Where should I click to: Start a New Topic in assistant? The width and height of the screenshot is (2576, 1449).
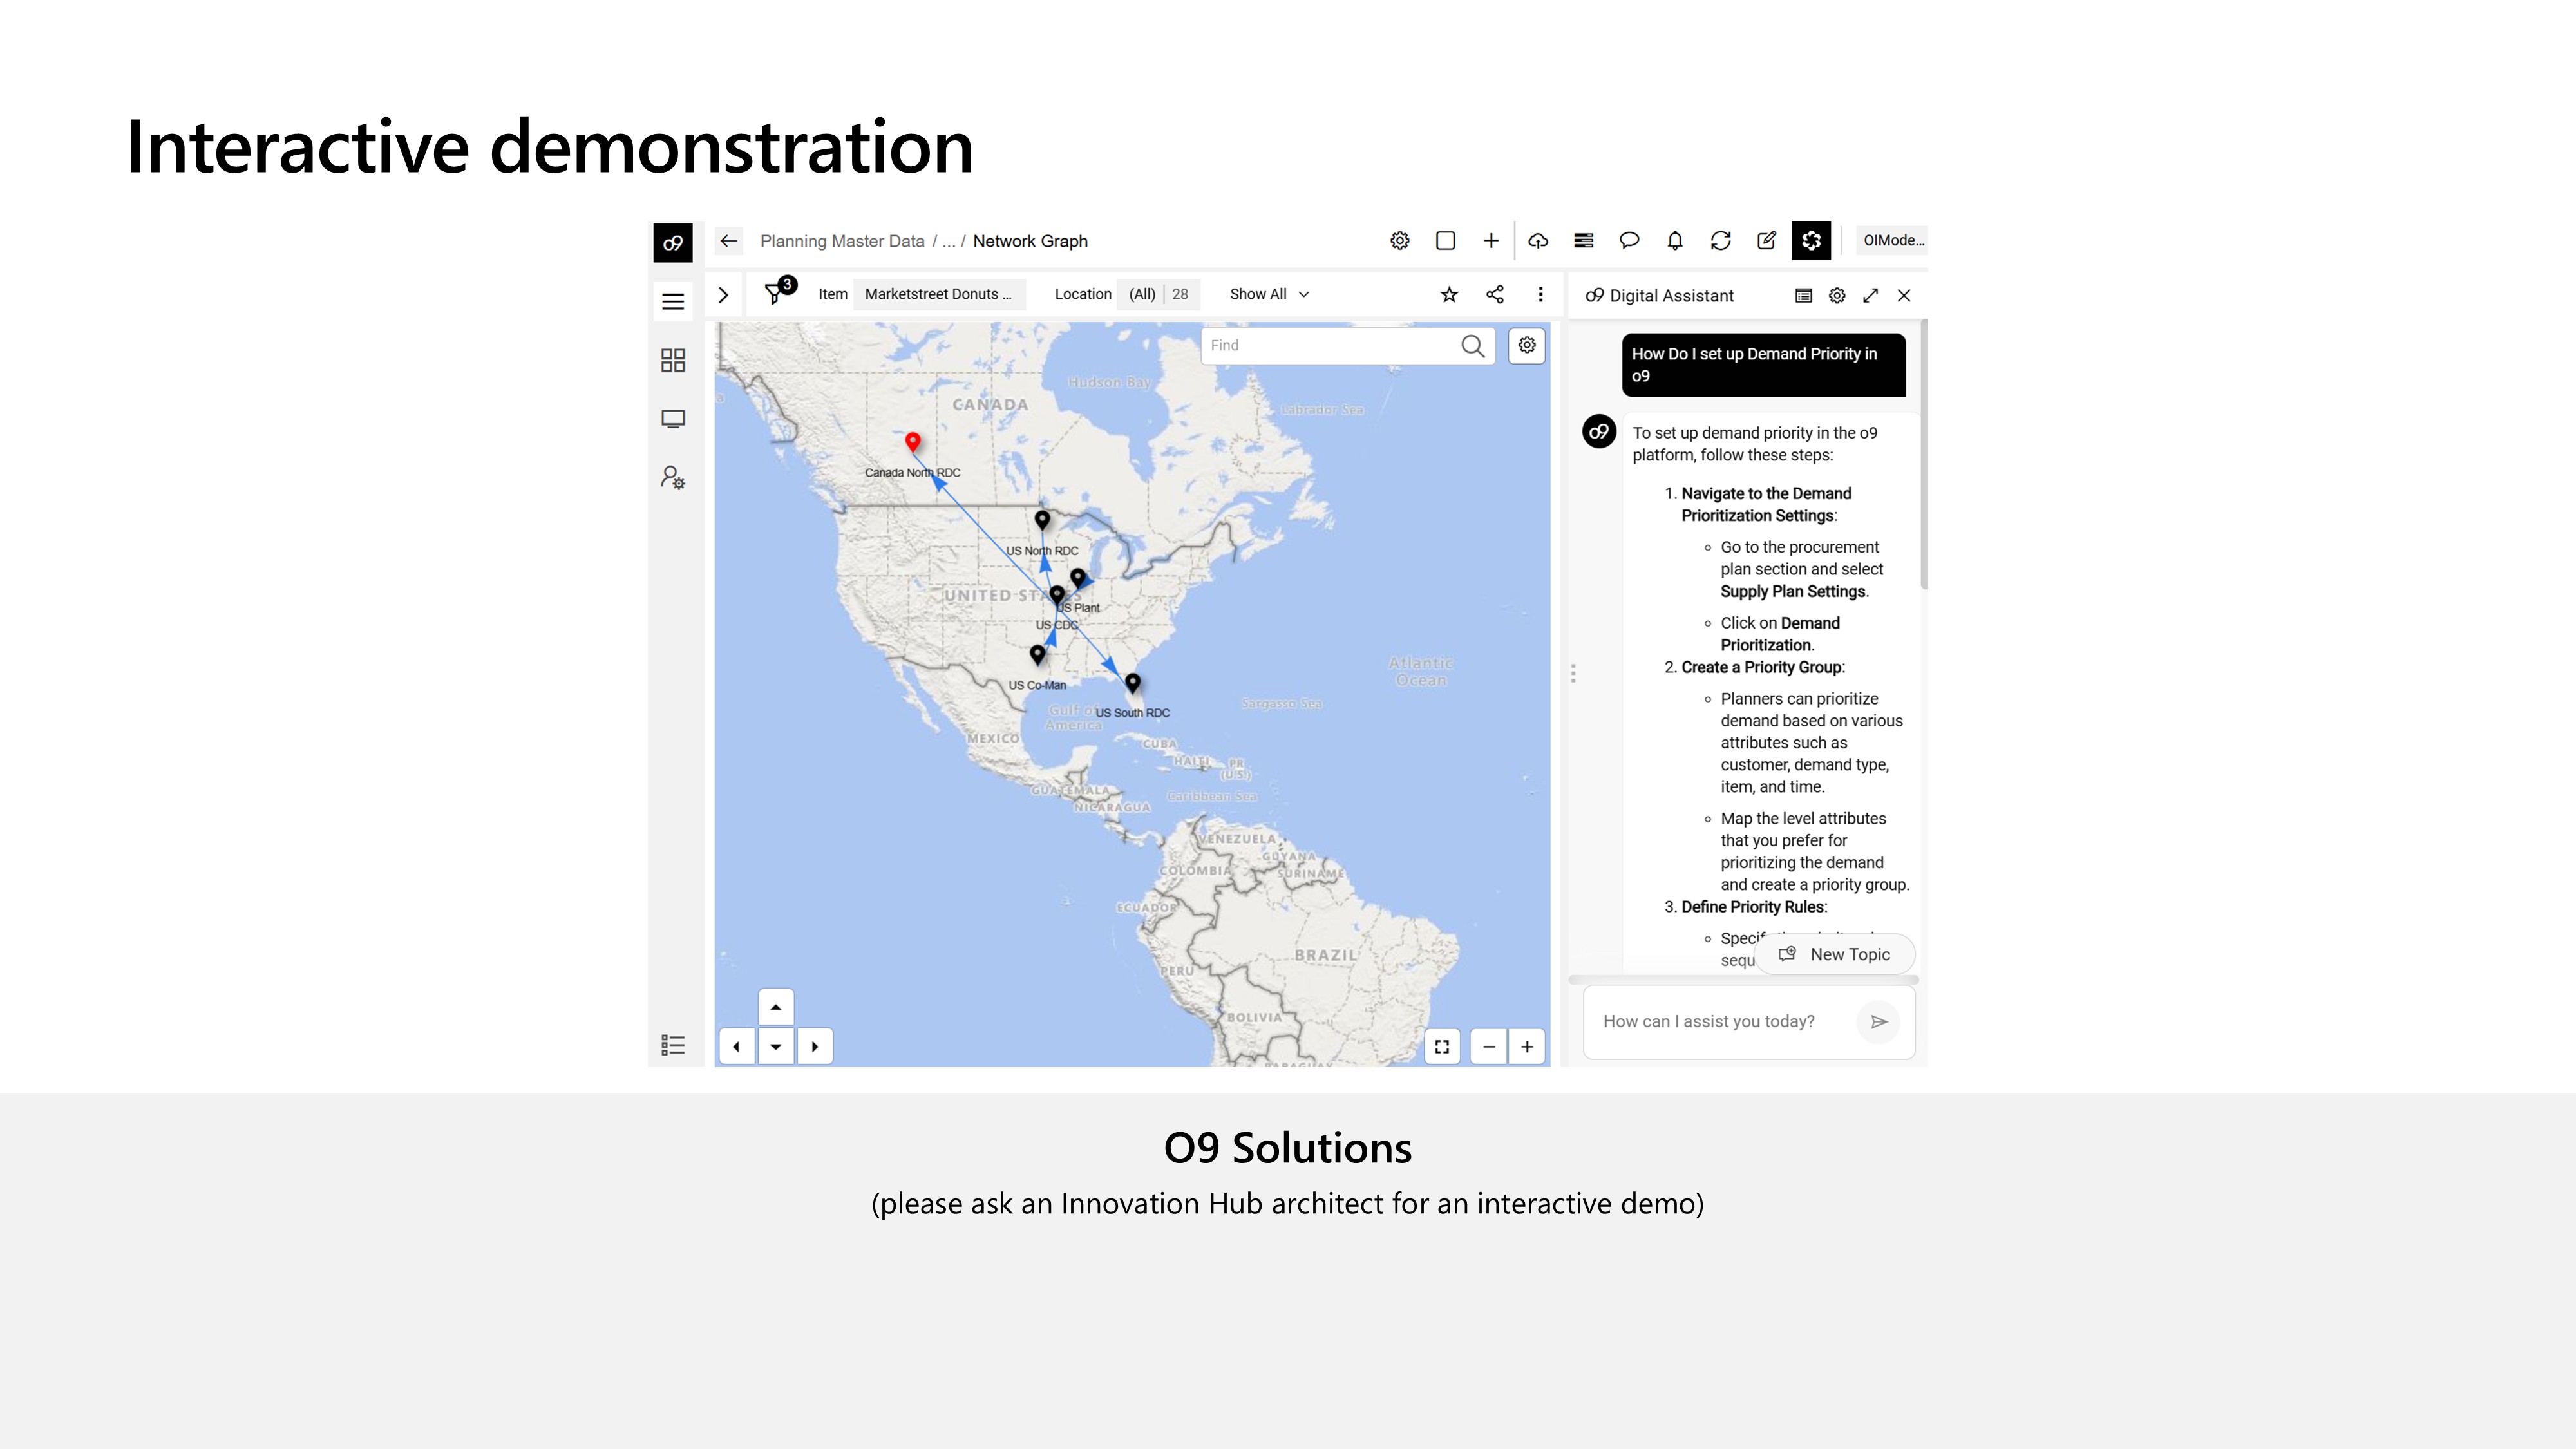tap(1836, 954)
